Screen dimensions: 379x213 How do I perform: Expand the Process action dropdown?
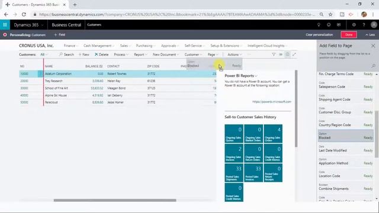coord(121,54)
